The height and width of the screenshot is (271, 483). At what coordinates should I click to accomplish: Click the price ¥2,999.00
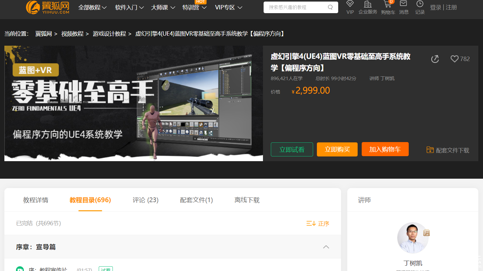coord(311,90)
